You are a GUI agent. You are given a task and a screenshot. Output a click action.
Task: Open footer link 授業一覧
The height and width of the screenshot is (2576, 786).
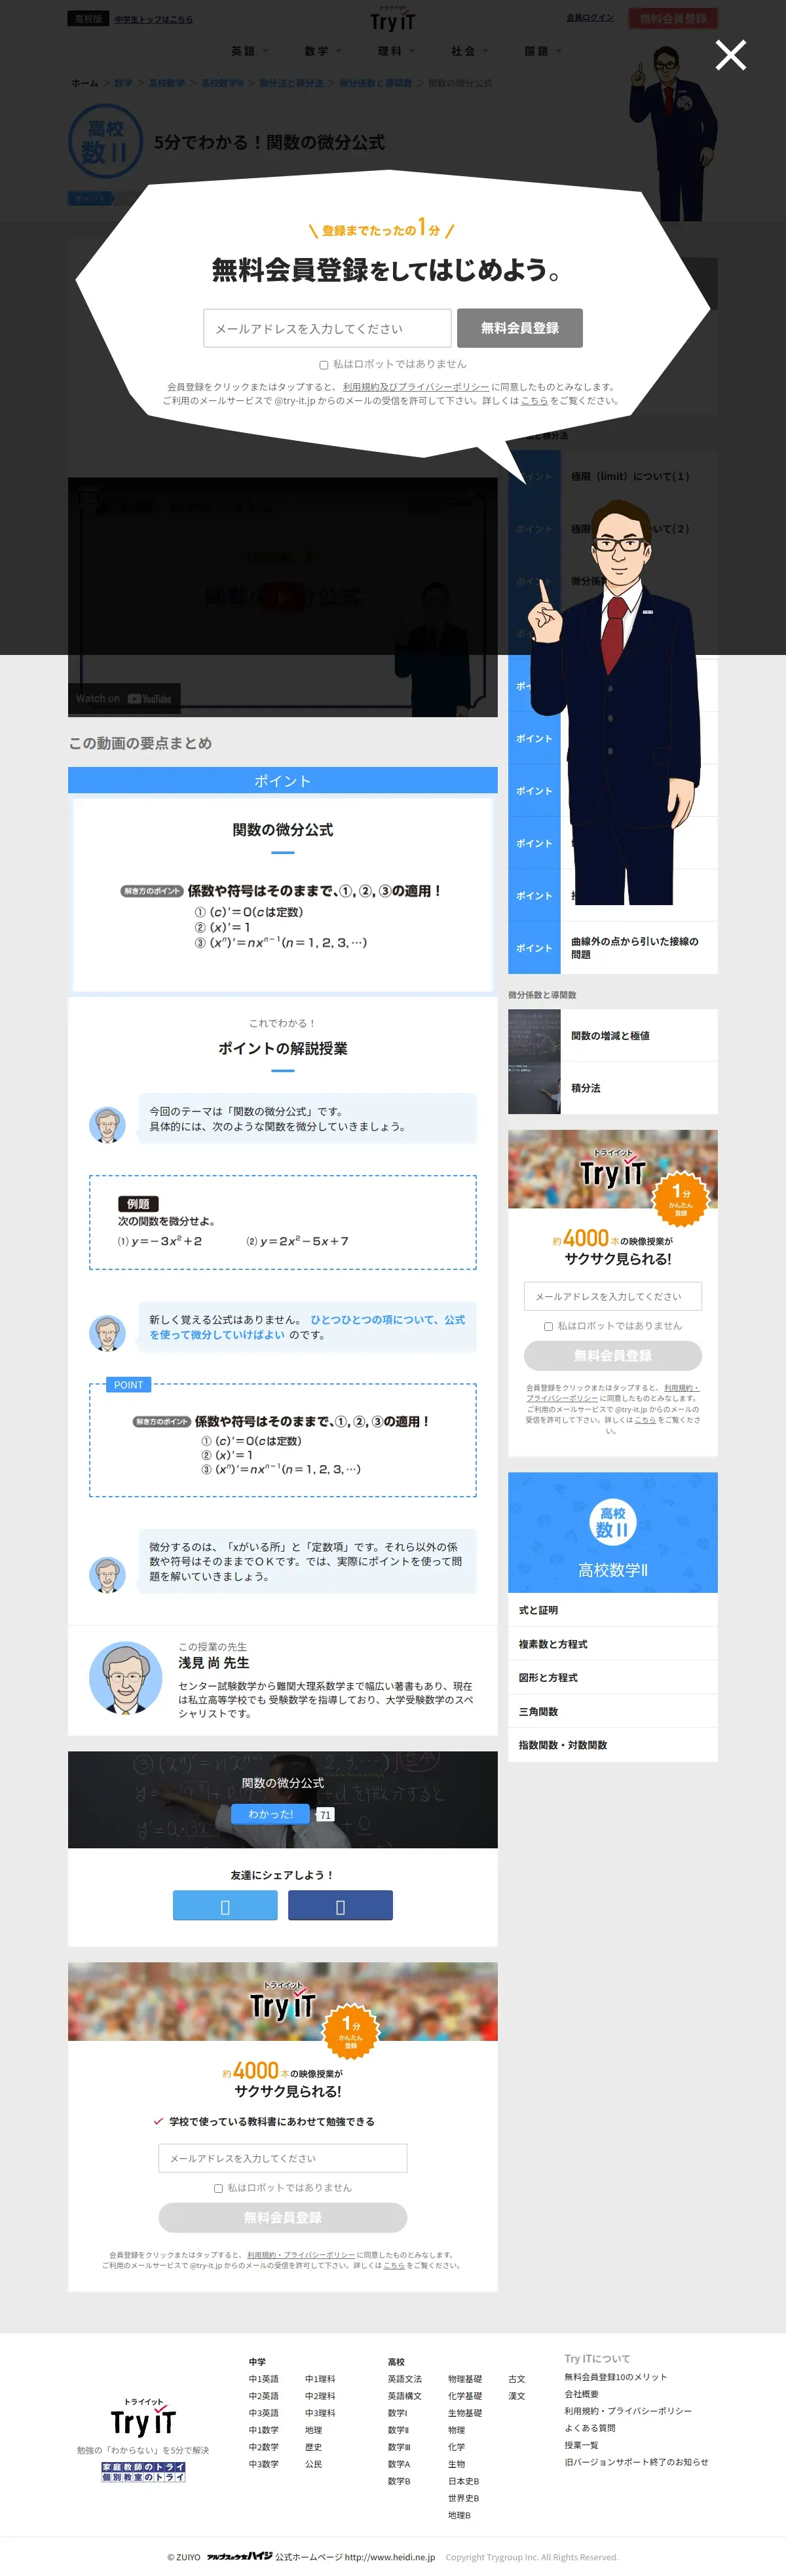point(582,2445)
